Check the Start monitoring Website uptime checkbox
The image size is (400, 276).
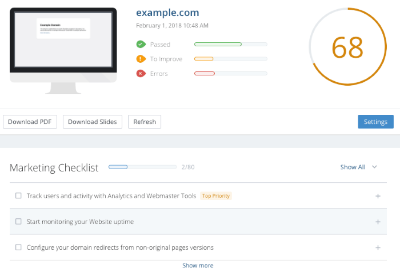pyautogui.click(x=18, y=222)
